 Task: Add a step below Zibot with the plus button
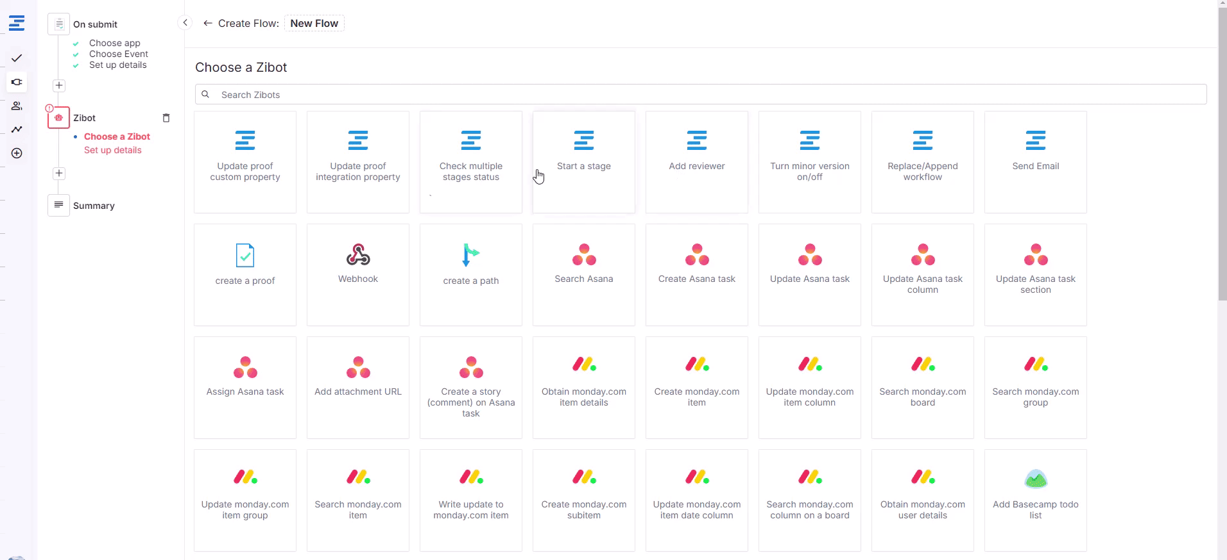coord(59,173)
